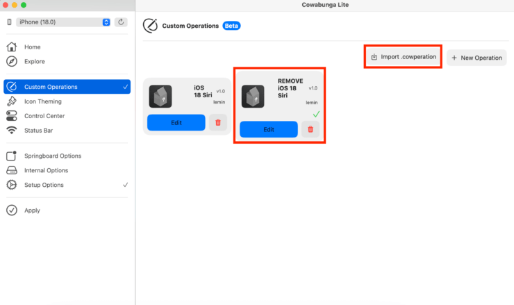Click the Home house icon

[x=12, y=47]
